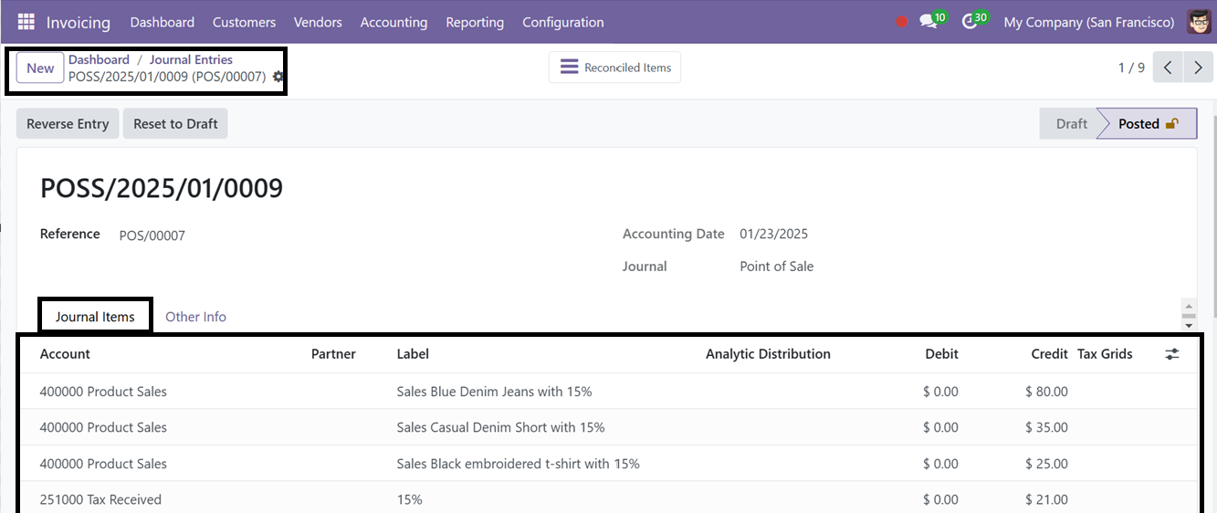
Task: Click the $ 25.00 credit amount
Action: point(1046,464)
